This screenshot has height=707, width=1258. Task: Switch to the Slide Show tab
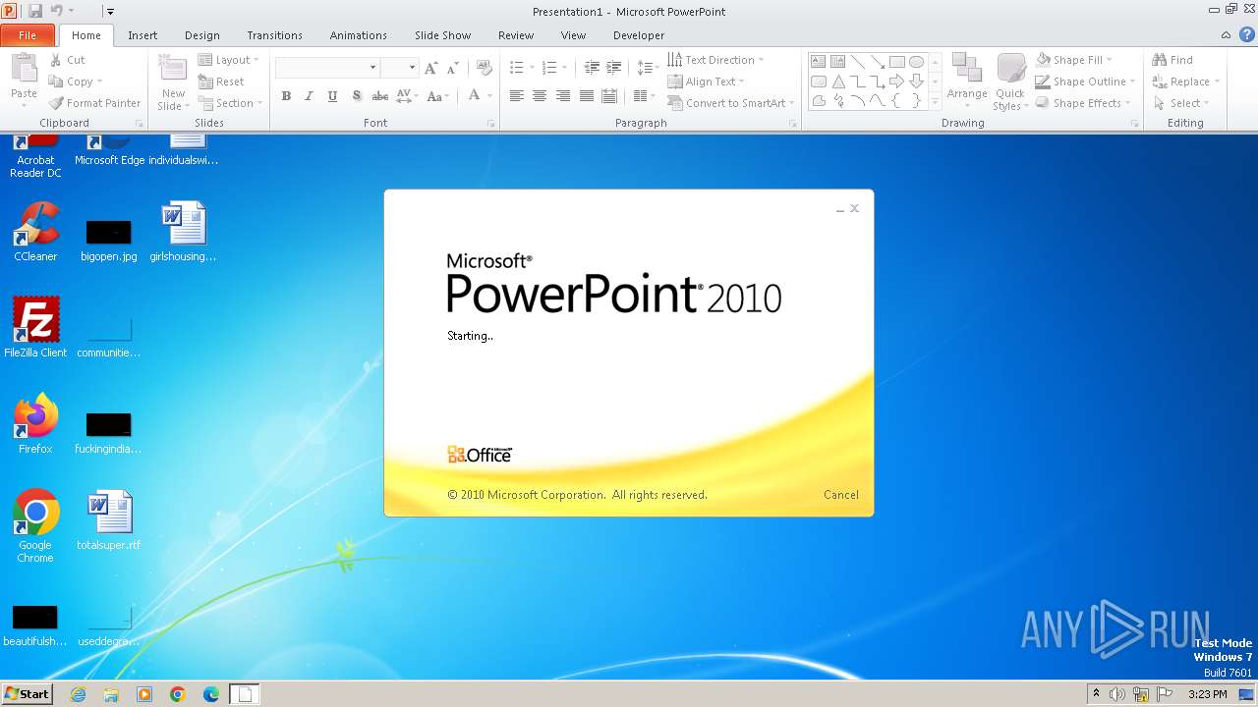(x=443, y=35)
